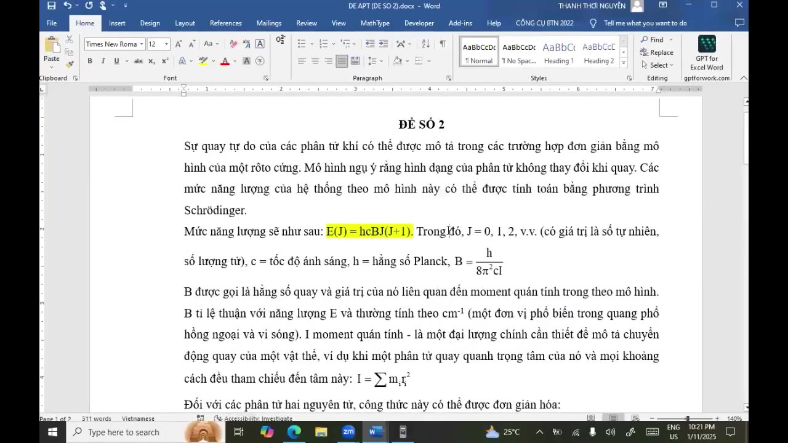Image resolution: width=788 pixels, height=443 pixels.
Task: Click the vertical scrollbar down arrow
Action: coord(746,407)
